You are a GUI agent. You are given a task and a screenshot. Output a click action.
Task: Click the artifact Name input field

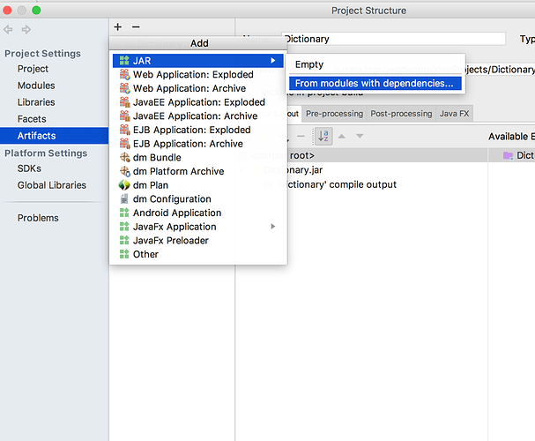[x=394, y=39]
